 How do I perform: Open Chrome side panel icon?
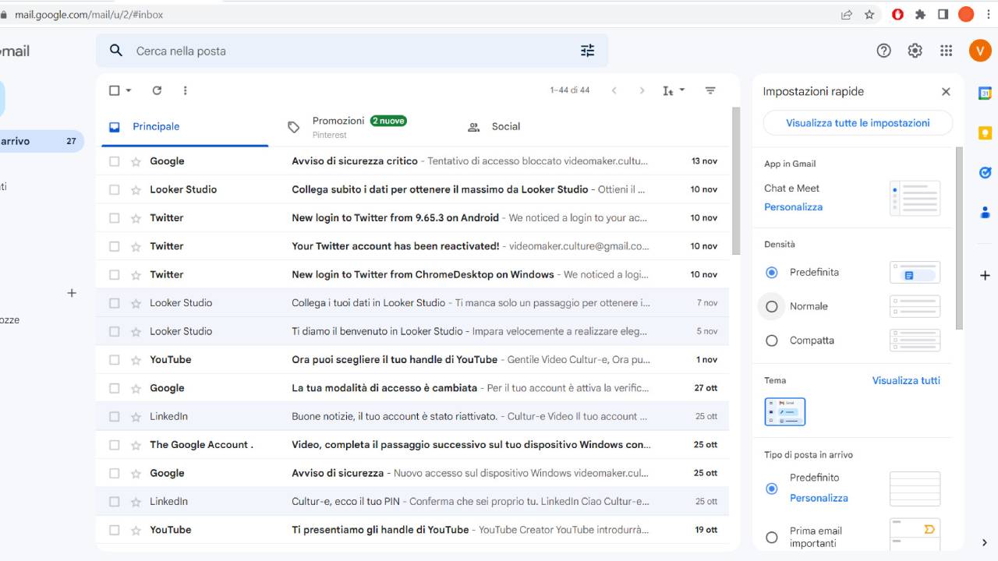[x=943, y=14]
